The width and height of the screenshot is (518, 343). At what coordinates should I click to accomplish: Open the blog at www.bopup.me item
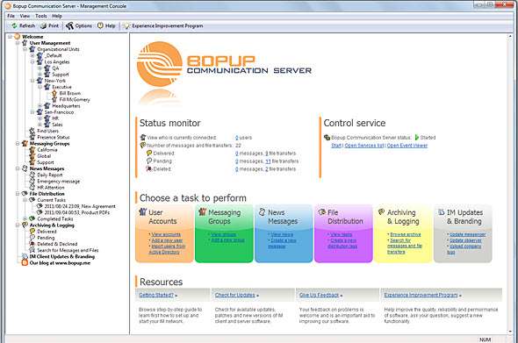pos(60,263)
